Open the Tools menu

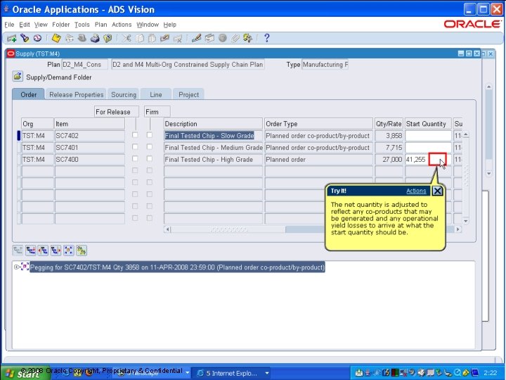[82, 25]
